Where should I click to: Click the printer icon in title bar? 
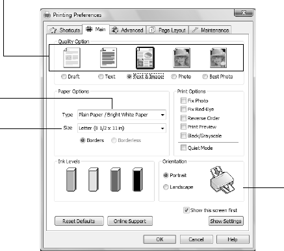pos(47,15)
